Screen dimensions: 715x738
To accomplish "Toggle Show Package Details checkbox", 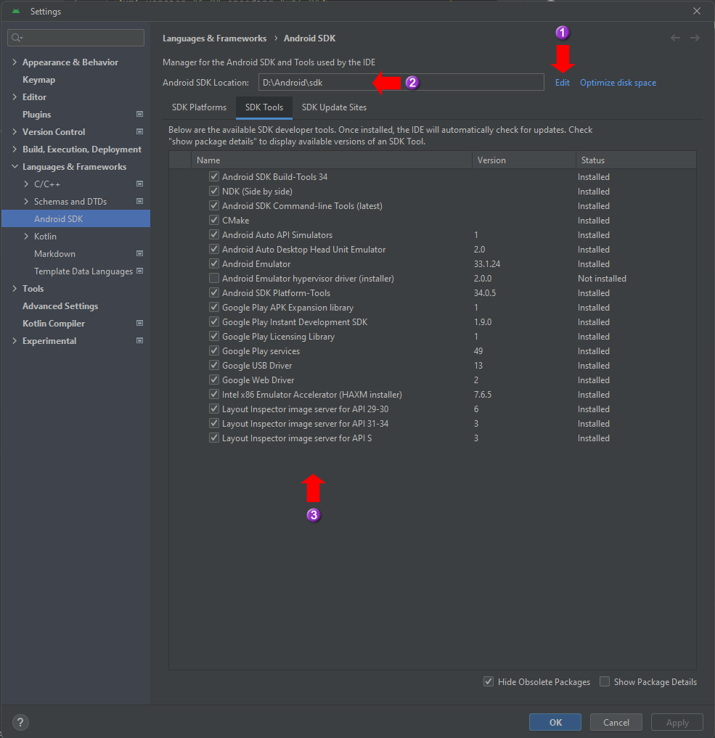I will click(x=605, y=681).
